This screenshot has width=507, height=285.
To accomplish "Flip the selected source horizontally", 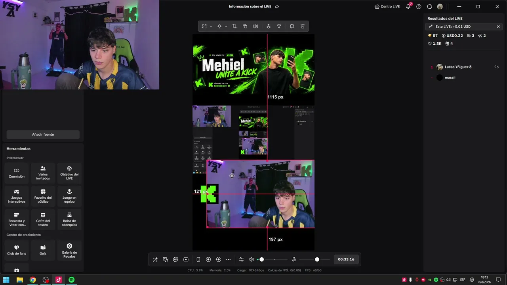I will coord(255,26).
